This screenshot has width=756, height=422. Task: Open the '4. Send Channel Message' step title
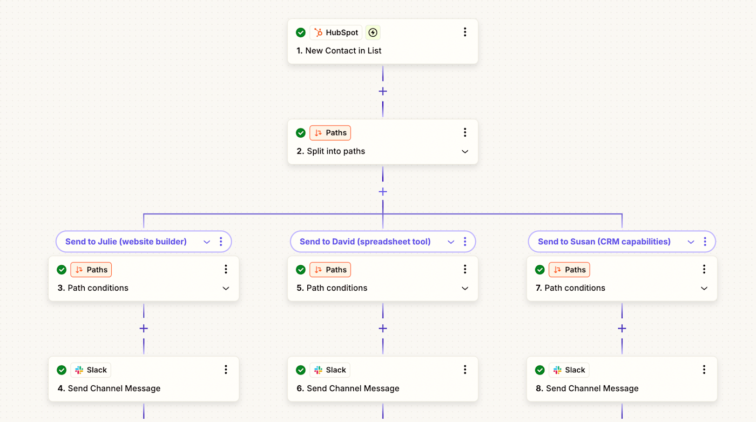(x=109, y=388)
